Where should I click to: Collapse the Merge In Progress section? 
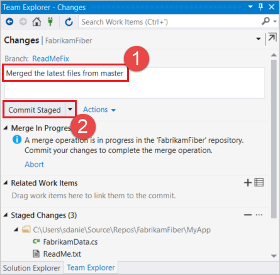pos(6,128)
